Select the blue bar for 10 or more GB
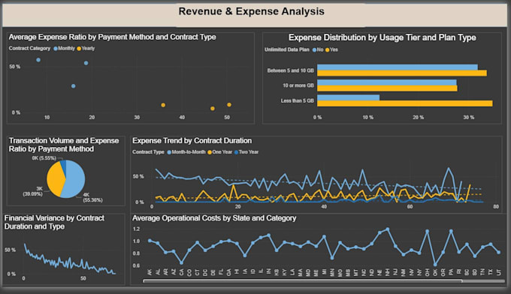Image resolution: width=511 pixels, height=294 pixels. pos(387,82)
